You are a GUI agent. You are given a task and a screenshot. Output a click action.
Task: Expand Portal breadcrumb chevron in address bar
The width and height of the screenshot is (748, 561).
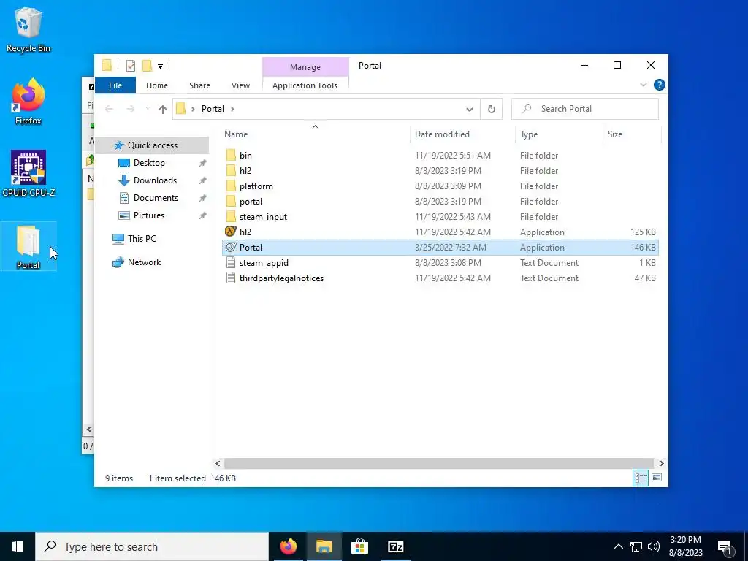tap(232, 109)
